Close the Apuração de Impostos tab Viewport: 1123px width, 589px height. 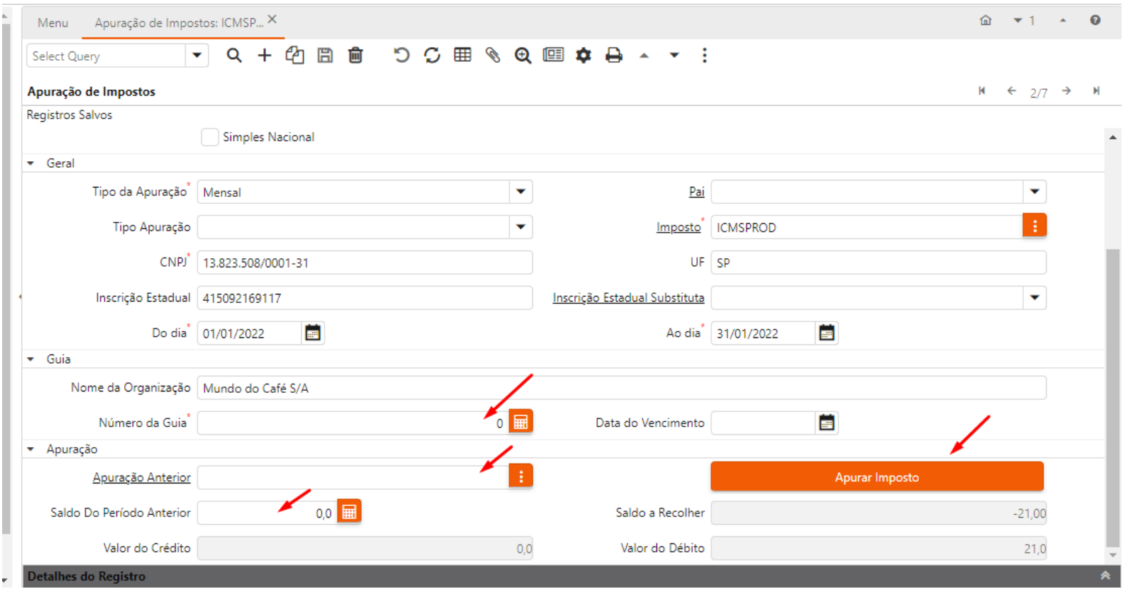(x=272, y=20)
